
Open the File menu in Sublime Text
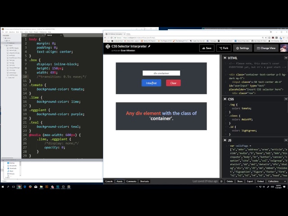[3, 32]
